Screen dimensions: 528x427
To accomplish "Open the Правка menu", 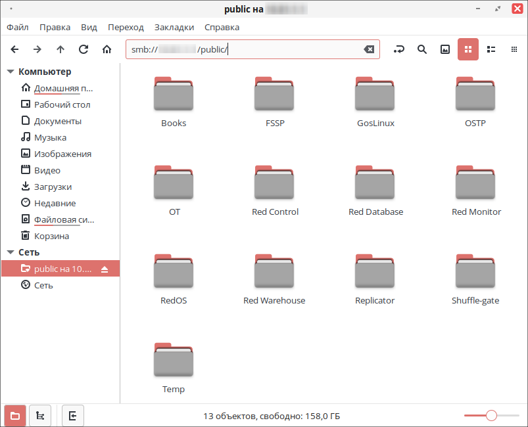I will 55,27.
